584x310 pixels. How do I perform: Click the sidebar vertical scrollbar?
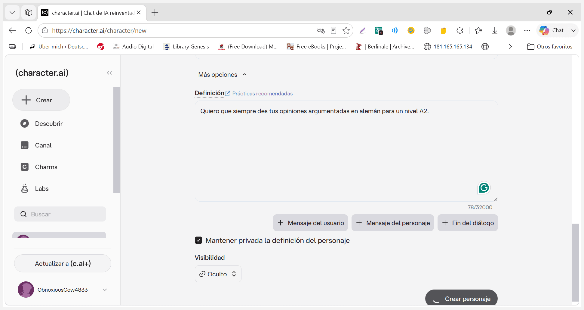(117, 140)
